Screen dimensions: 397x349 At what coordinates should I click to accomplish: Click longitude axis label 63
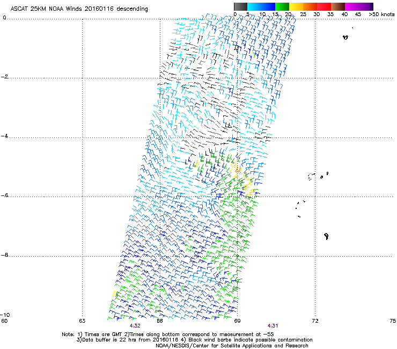[x=82, y=321]
